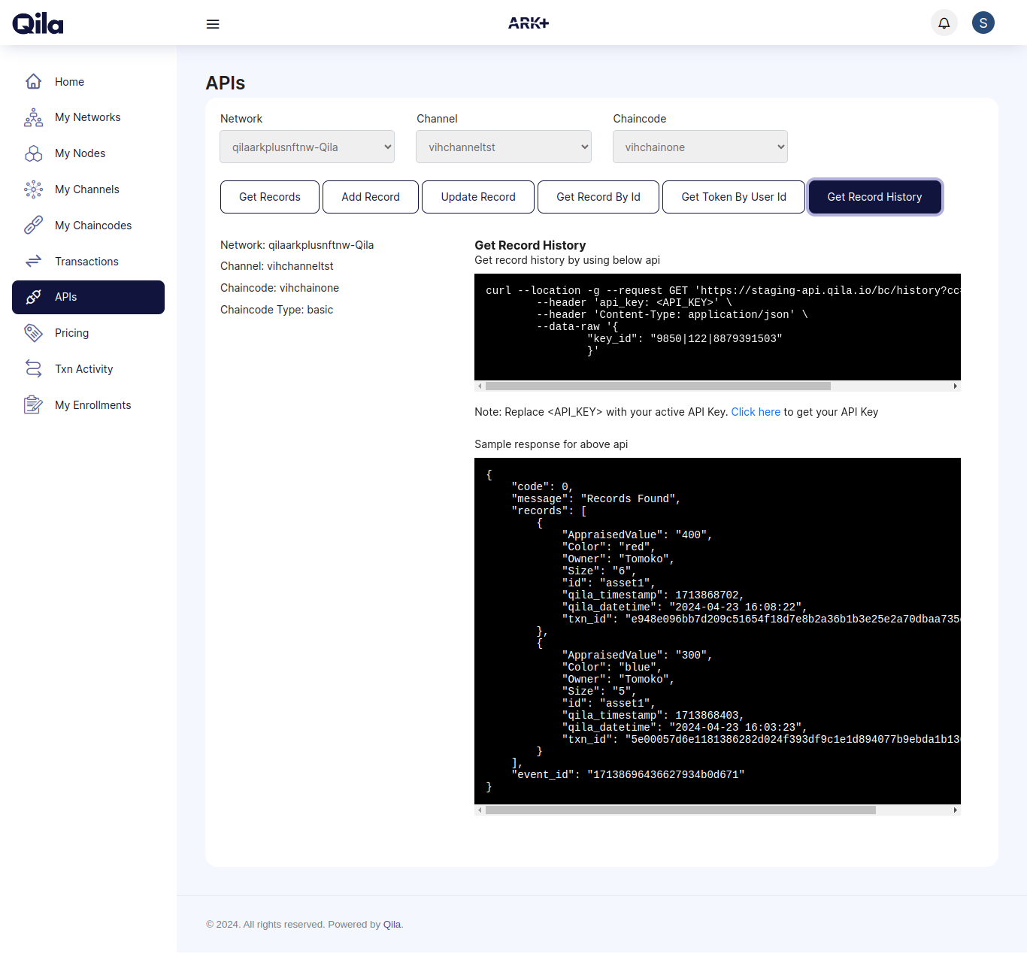The width and height of the screenshot is (1027, 954).
Task: Open the user avatar S menu
Action: tap(983, 23)
